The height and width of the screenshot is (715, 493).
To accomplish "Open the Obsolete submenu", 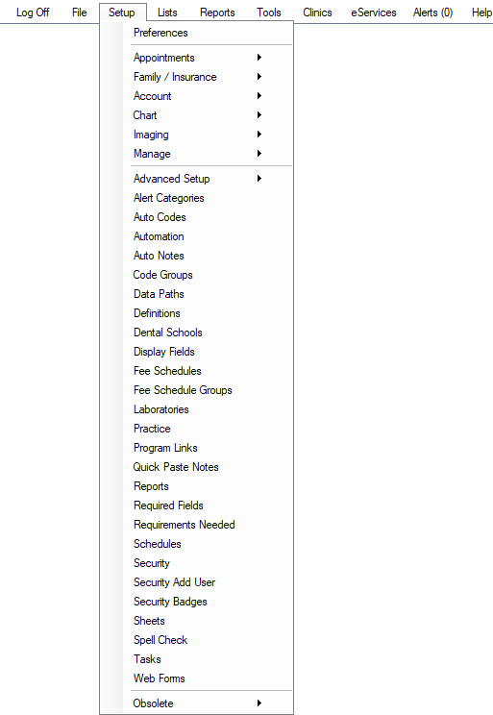I will coord(196,703).
